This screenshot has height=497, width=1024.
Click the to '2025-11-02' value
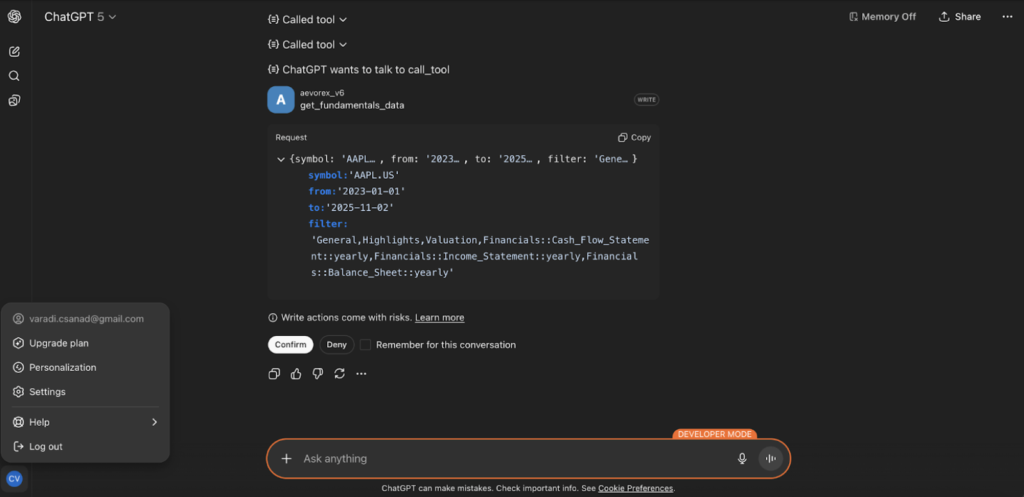pyautogui.click(x=360, y=208)
